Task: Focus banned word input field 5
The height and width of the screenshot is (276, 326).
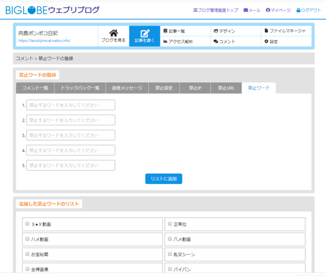Action: [x=71, y=165]
